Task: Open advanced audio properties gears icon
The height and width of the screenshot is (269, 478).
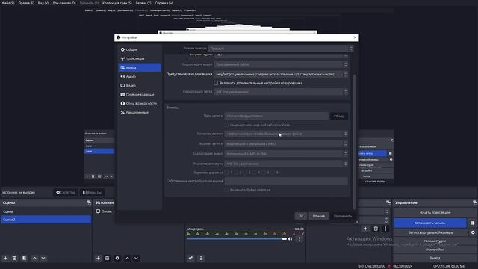Action: click(x=190, y=258)
